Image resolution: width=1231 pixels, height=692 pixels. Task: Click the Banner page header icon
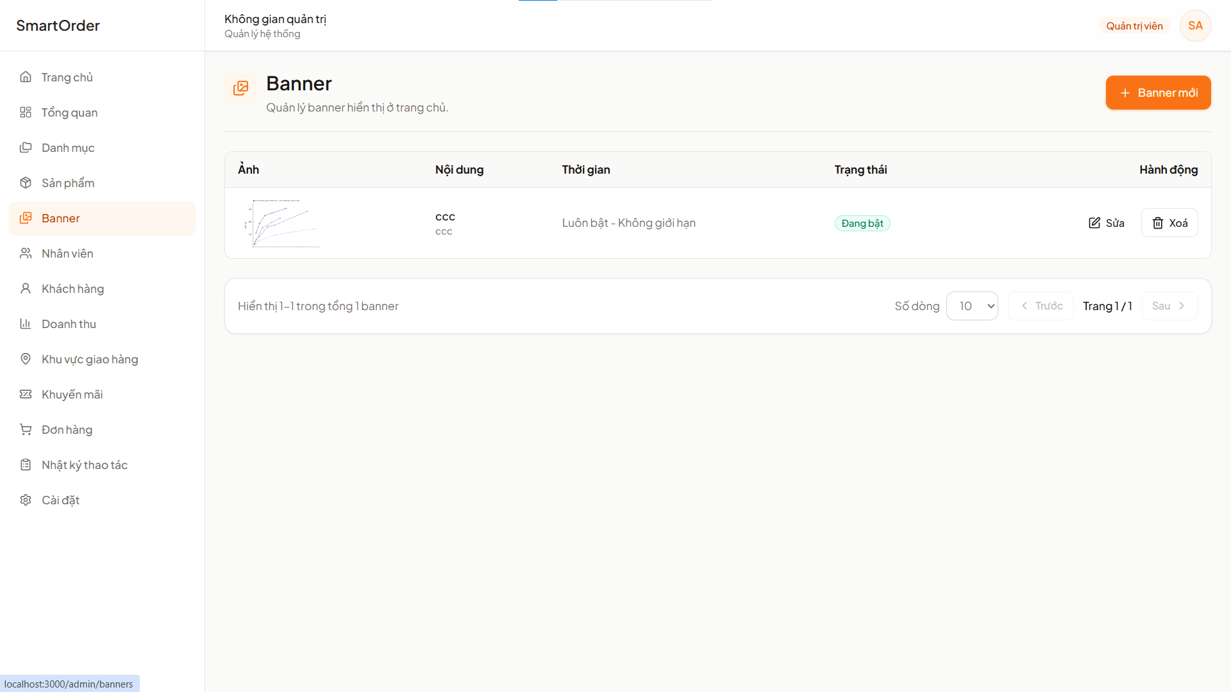pyautogui.click(x=240, y=88)
